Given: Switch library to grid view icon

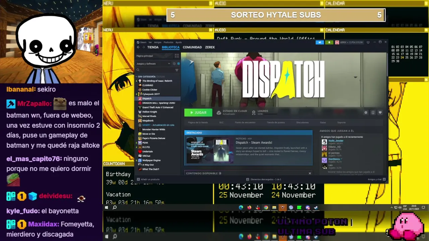Looking at the screenshot, I should (x=176, y=56).
